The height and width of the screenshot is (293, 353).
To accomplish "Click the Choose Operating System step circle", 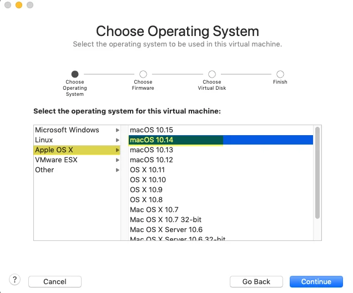I will (x=75, y=74).
